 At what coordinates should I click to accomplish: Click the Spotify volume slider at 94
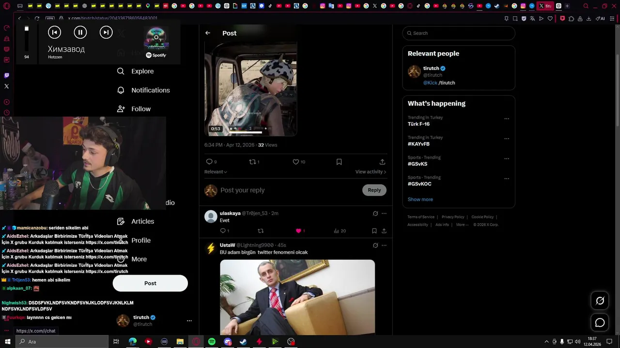click(x=27, y=39)
